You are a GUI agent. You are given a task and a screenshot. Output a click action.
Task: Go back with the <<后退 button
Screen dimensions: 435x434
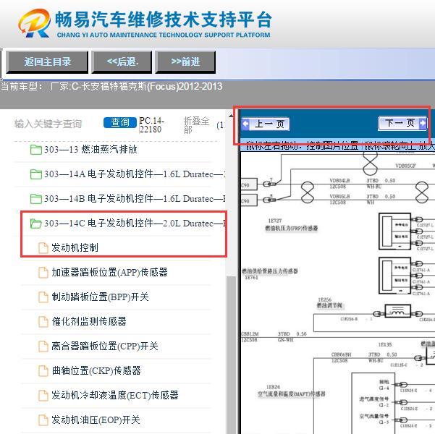tap(122, 61)
